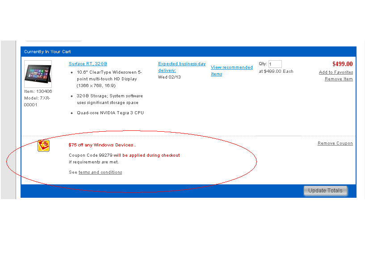Click the Quad-core NVIDIA Tegra 3 CPU bullet
Image resolution: width=365 pixels, height=275 pixels.
[110, 113]
